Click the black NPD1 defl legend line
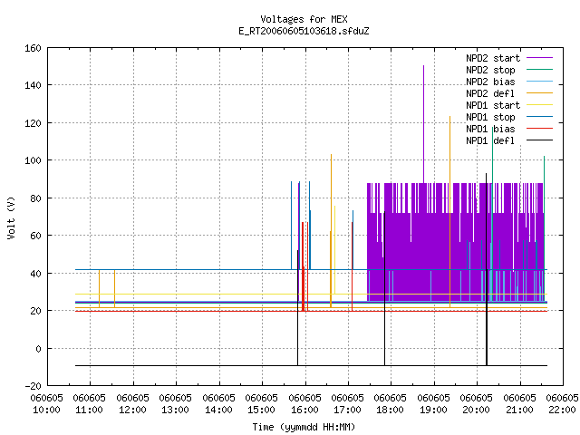580x435 pixels. click(x=540, y=140)
